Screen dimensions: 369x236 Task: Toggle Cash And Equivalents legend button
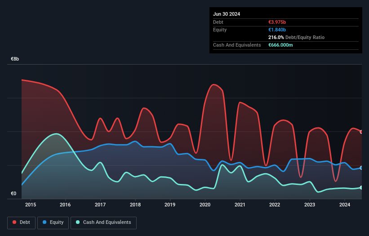103,223
